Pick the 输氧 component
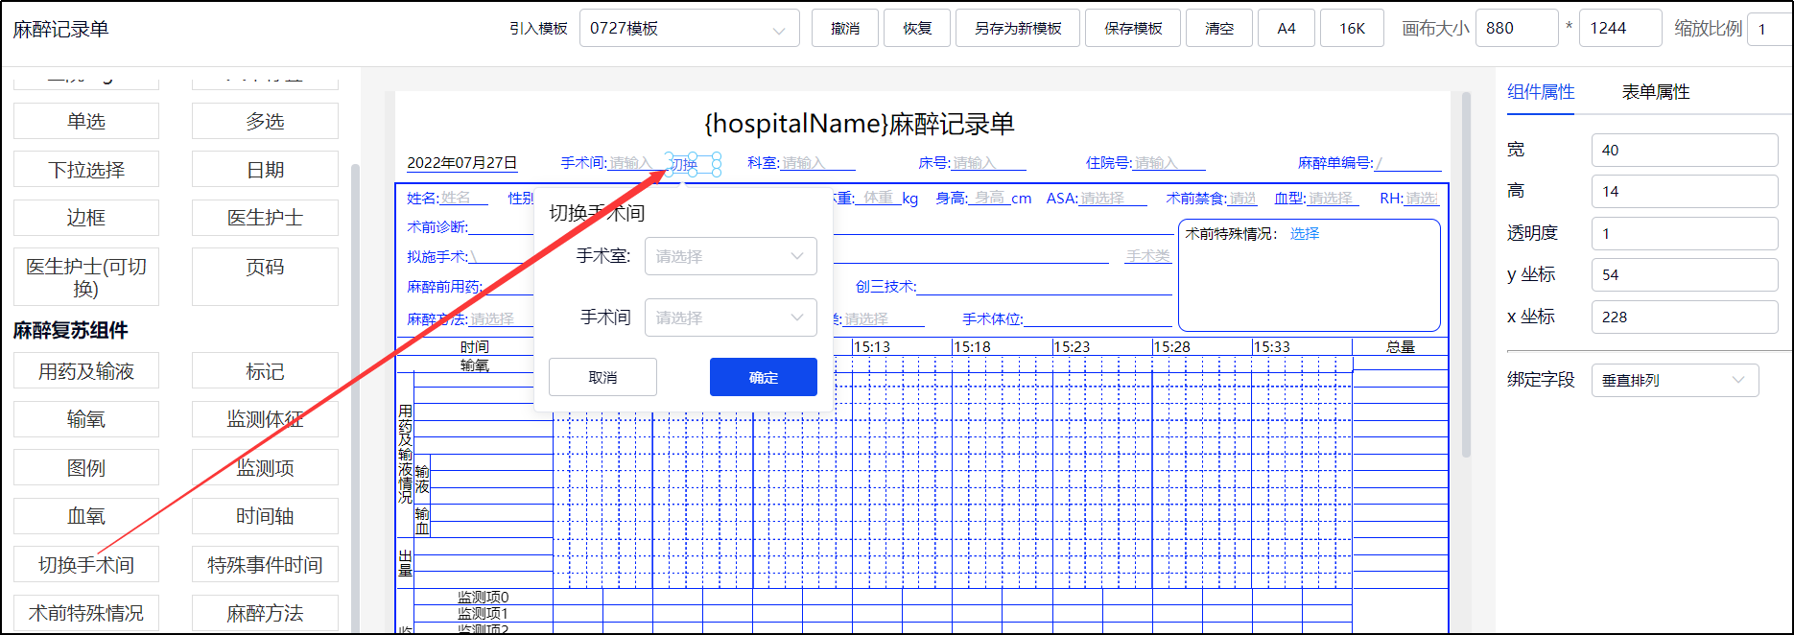The height and width of the screenshot is (635, 1794). pyautogui.click(x=86, y=419)
